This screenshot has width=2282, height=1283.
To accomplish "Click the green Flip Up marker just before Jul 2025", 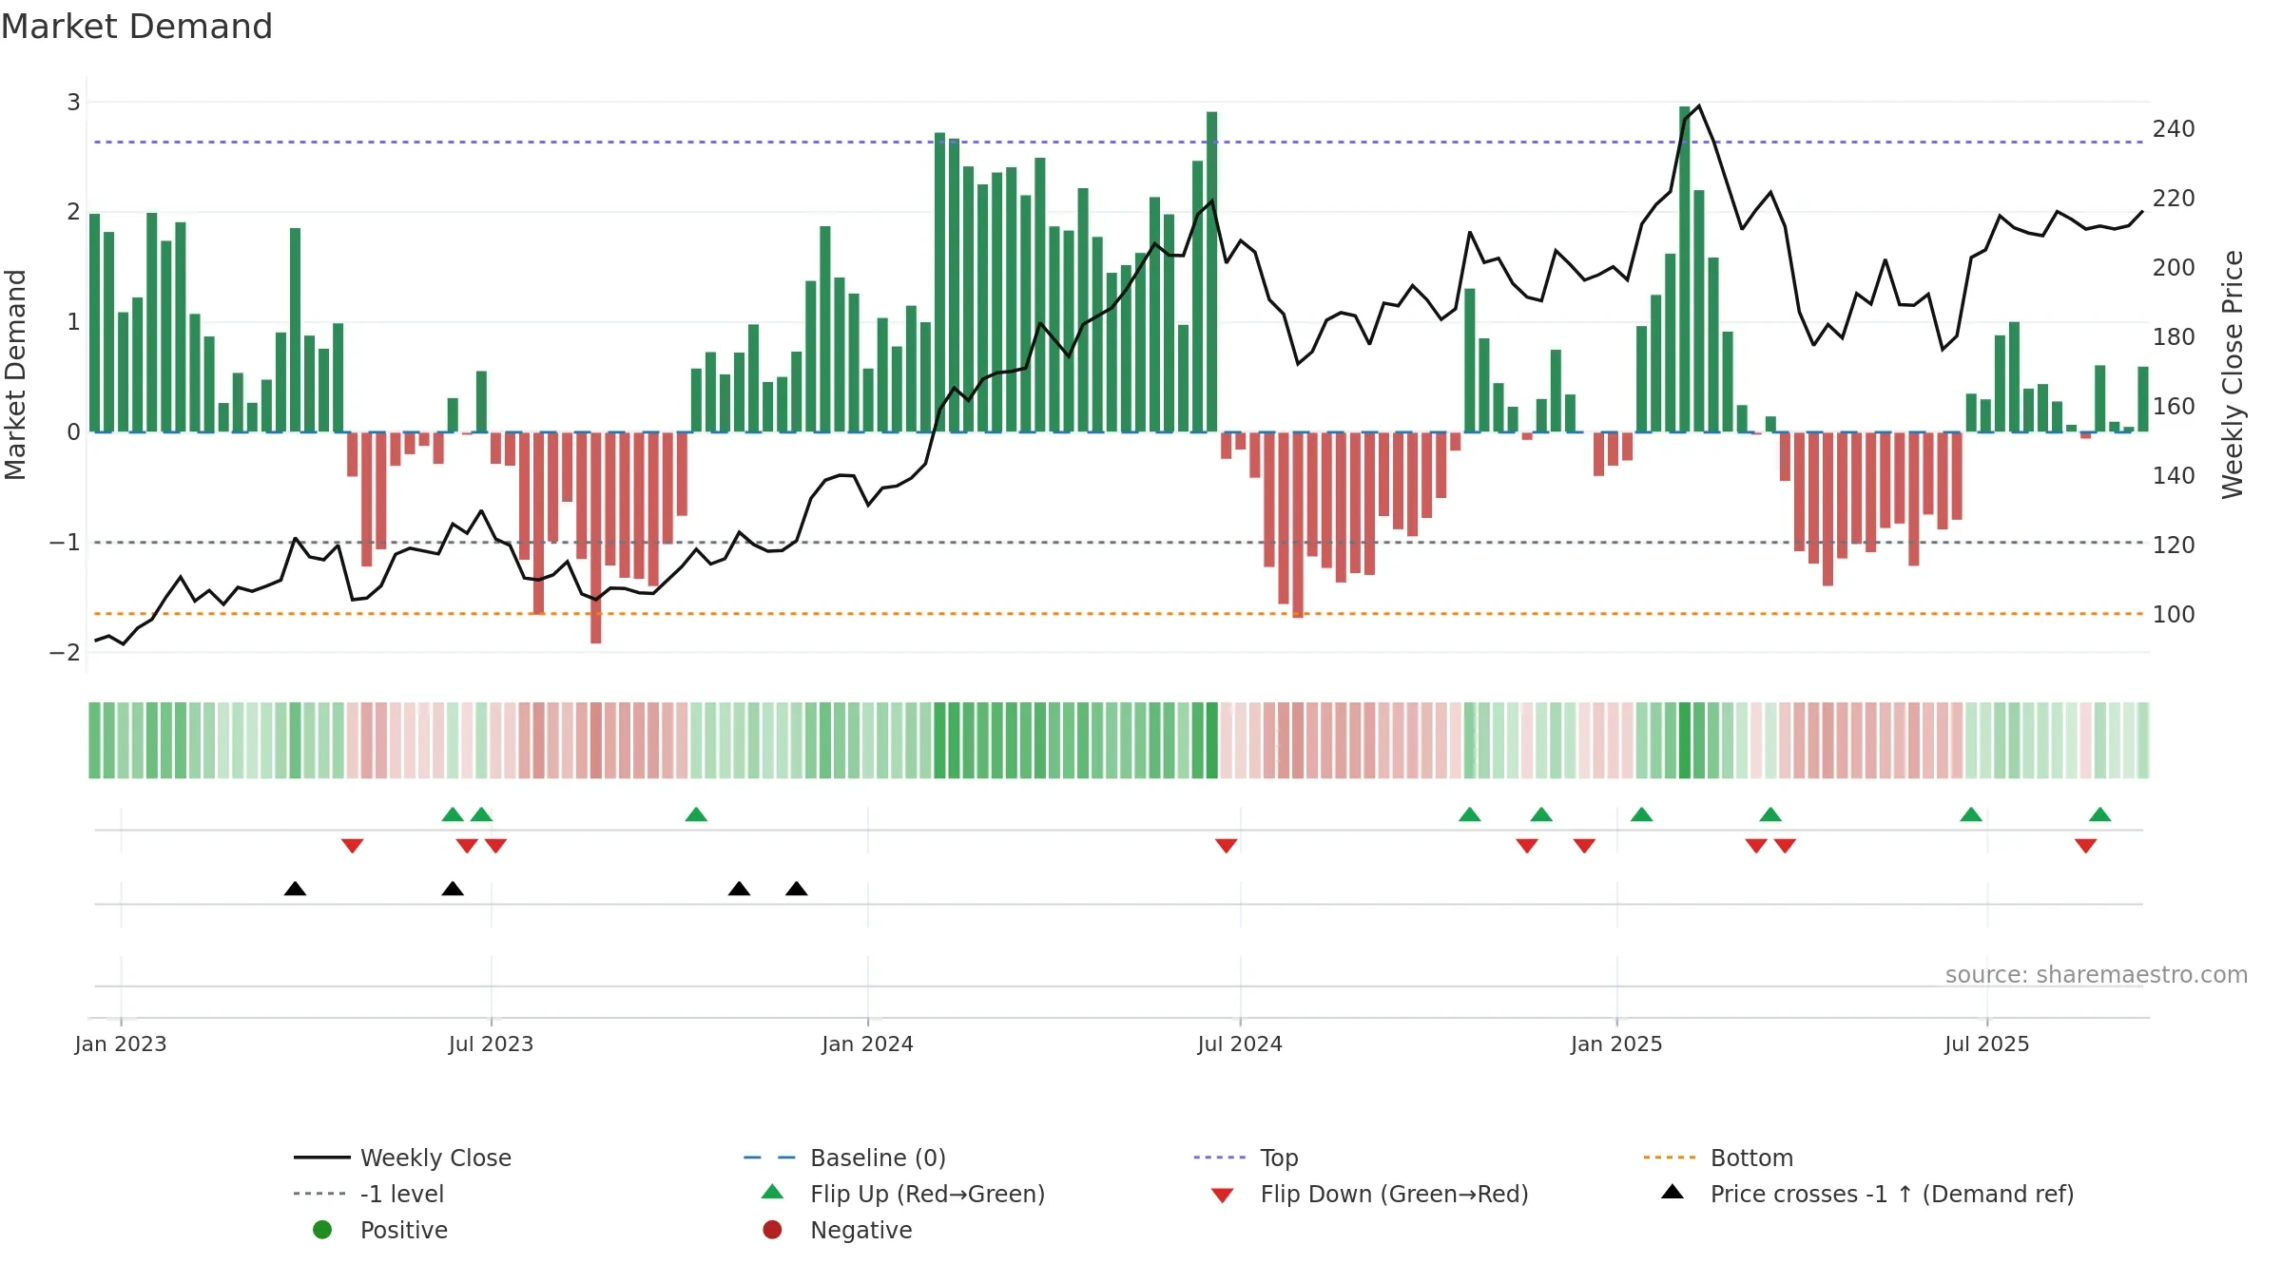I will coord(1971,814).
